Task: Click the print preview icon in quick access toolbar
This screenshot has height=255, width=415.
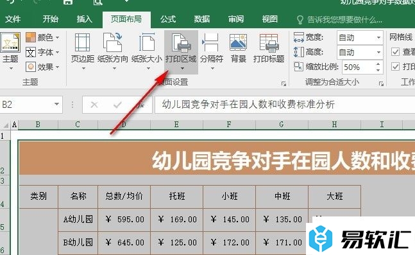Action: pyautogui.click(x=97, y=2)
